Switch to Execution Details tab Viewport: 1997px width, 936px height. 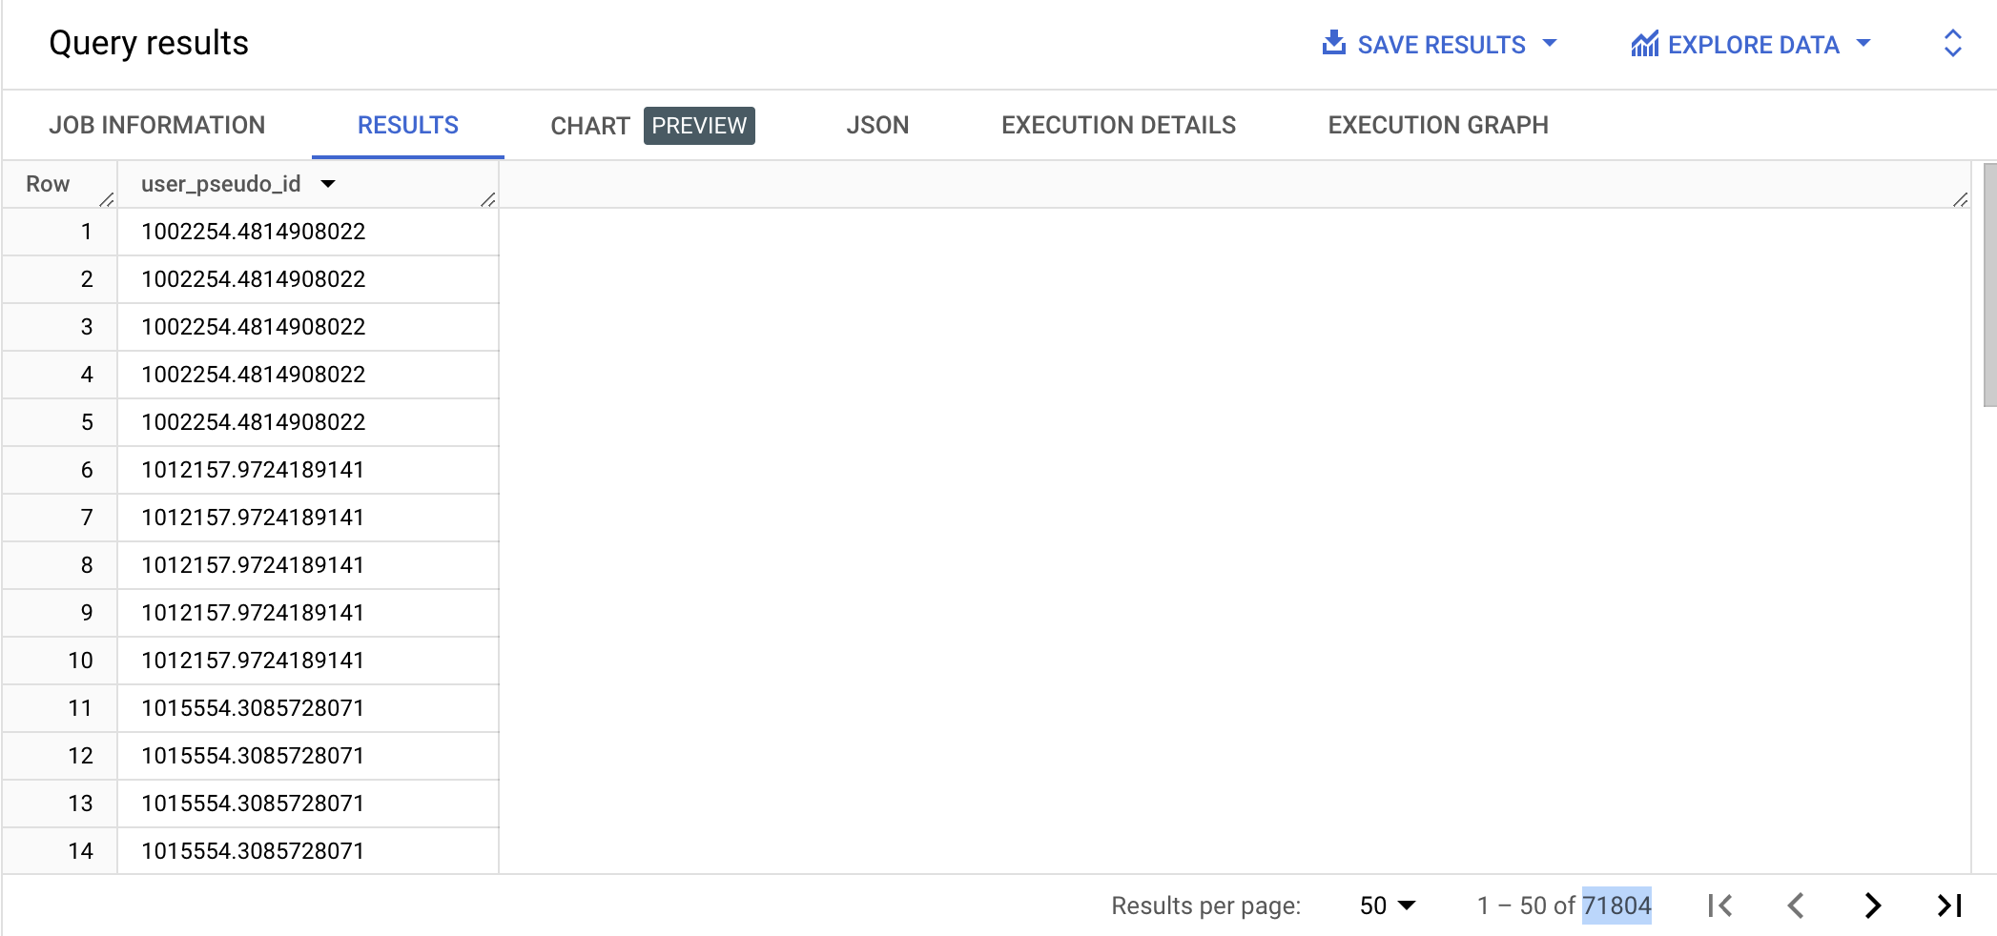pos(1119,125)
